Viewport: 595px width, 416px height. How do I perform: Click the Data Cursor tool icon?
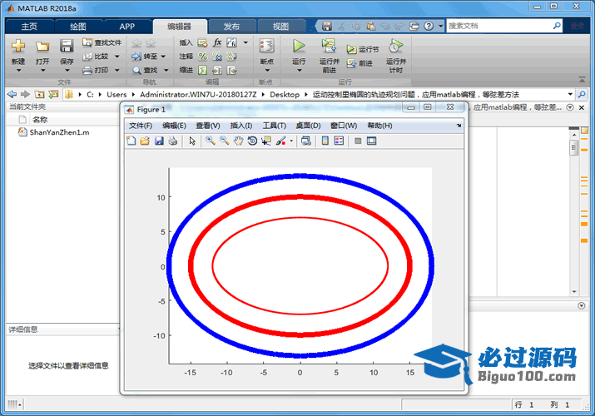[266, 141]
